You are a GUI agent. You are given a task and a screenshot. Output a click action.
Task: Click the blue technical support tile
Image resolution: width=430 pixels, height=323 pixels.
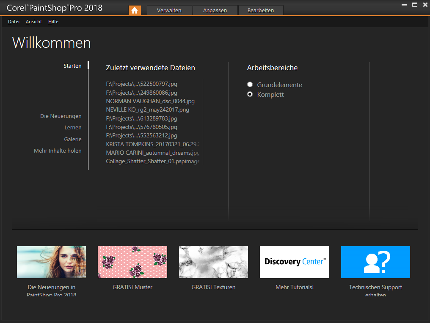coord(375,262)
